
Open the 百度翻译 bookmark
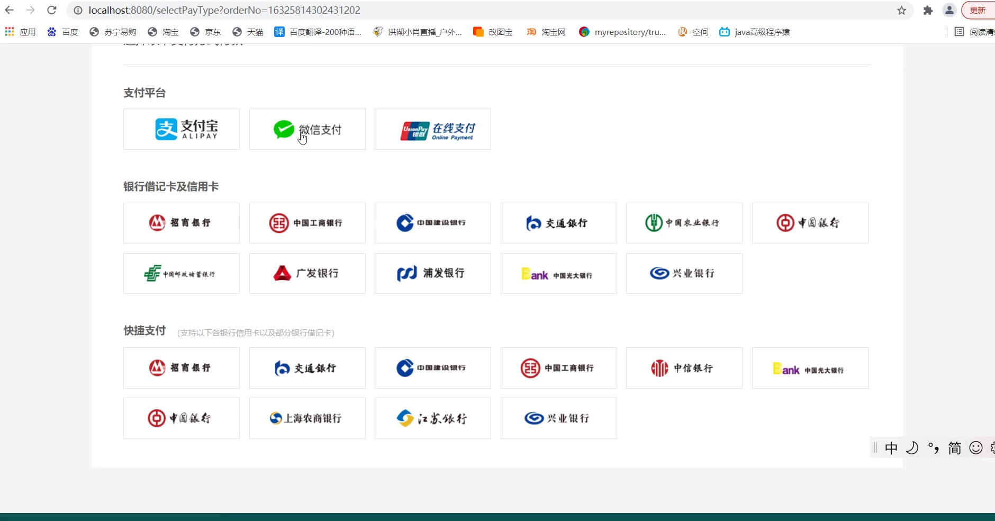click(x=318, y=32)
